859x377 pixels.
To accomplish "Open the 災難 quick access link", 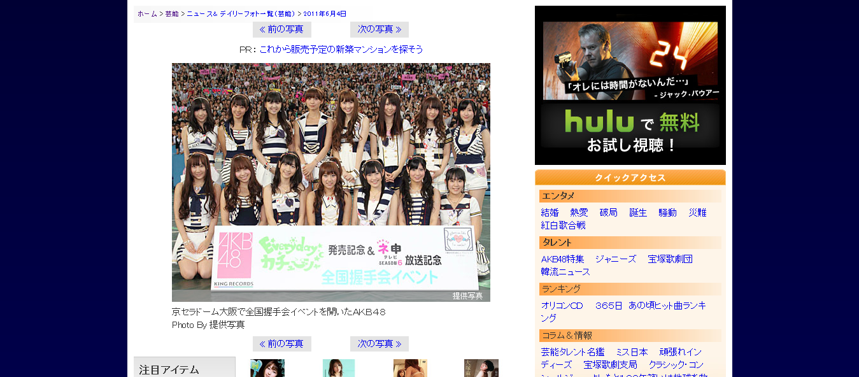I will click(697, 213).
